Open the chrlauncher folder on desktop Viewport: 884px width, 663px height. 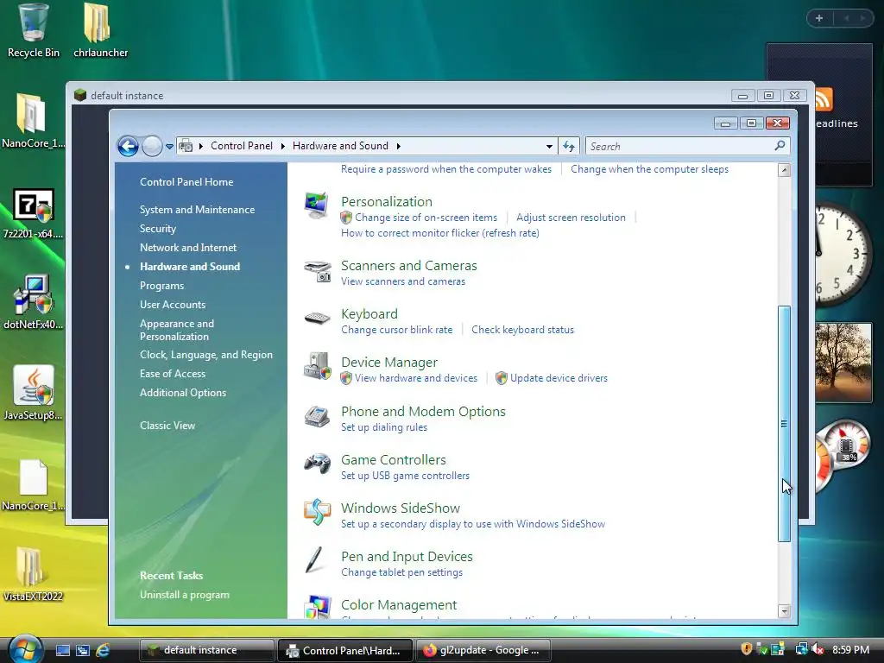click(100, 31)
